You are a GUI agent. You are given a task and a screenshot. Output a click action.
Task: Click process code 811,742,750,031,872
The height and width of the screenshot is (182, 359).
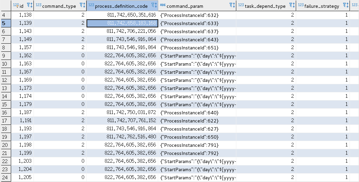click(122, 112)
